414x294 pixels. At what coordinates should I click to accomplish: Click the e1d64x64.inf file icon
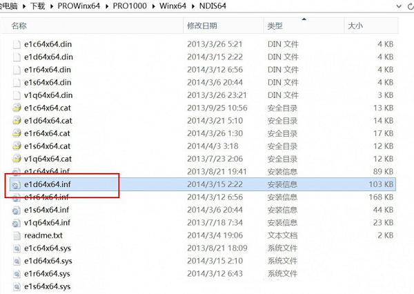[17, 184]
